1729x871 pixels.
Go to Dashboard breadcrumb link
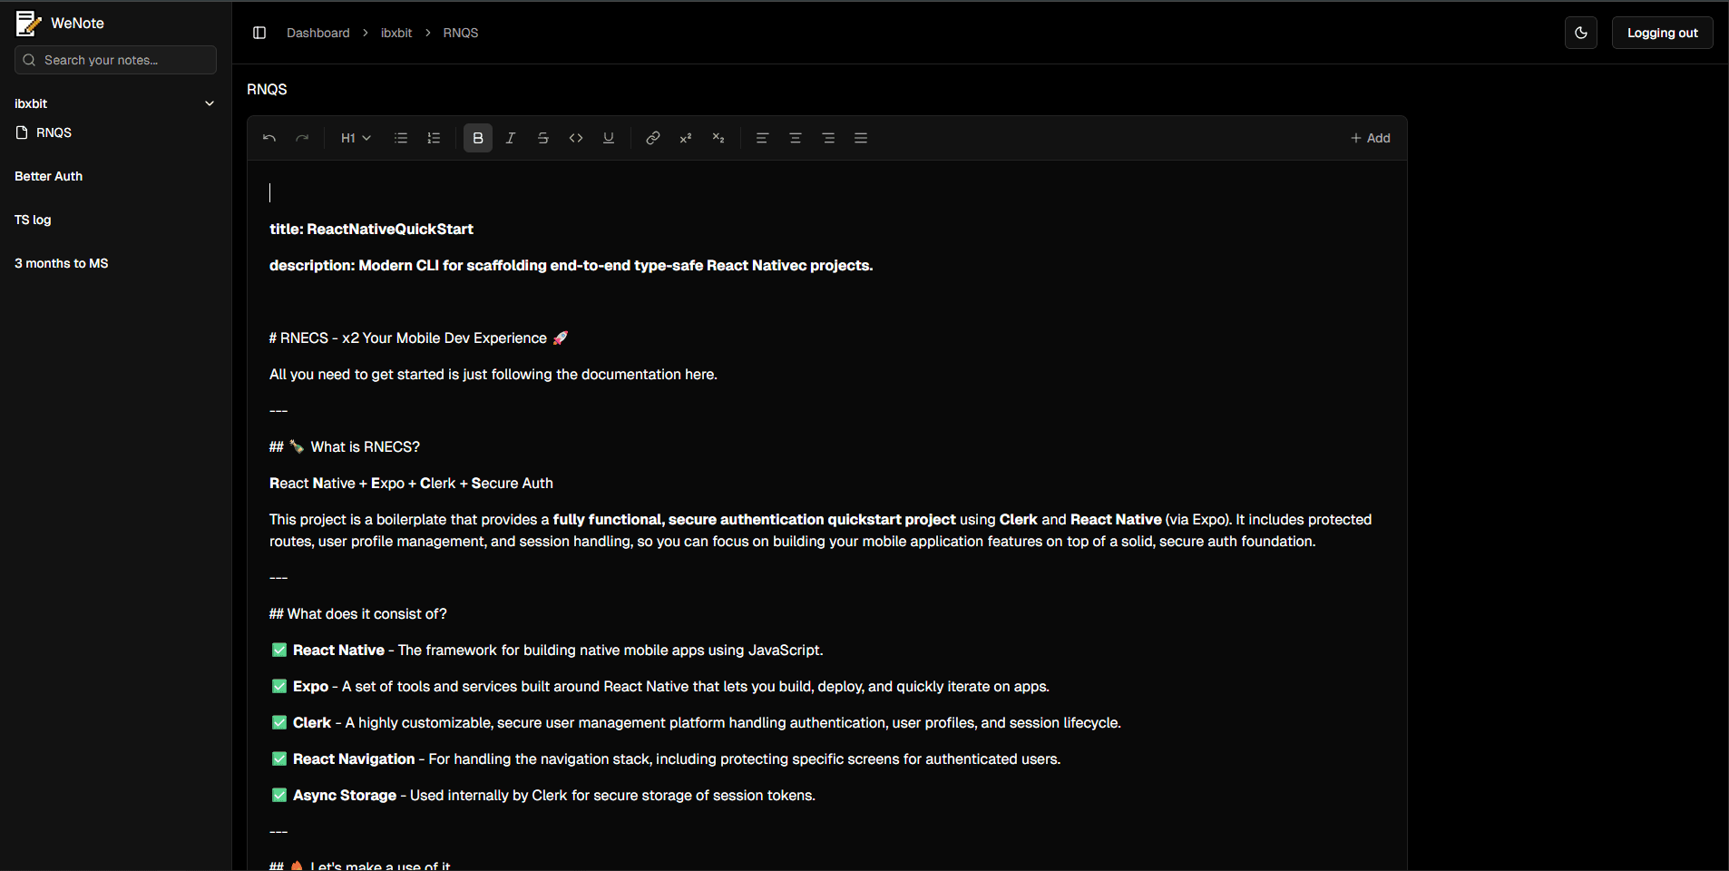tap(317, 33)
